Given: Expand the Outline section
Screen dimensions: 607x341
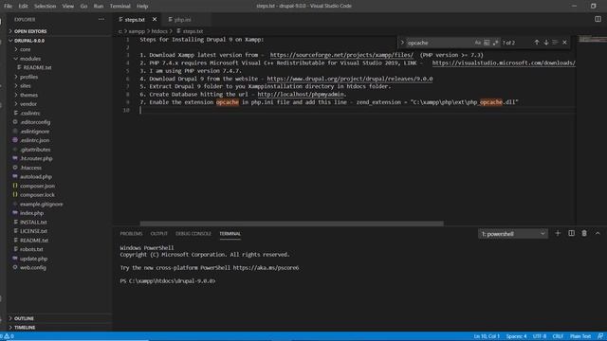Looking at the screenshot, I should [24, 318].
